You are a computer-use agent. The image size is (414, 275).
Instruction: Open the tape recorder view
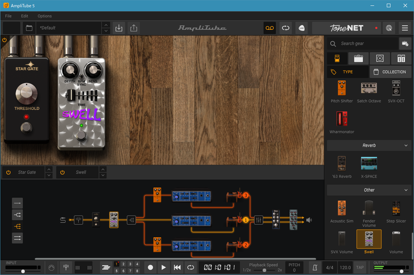(x=270, y=28)
